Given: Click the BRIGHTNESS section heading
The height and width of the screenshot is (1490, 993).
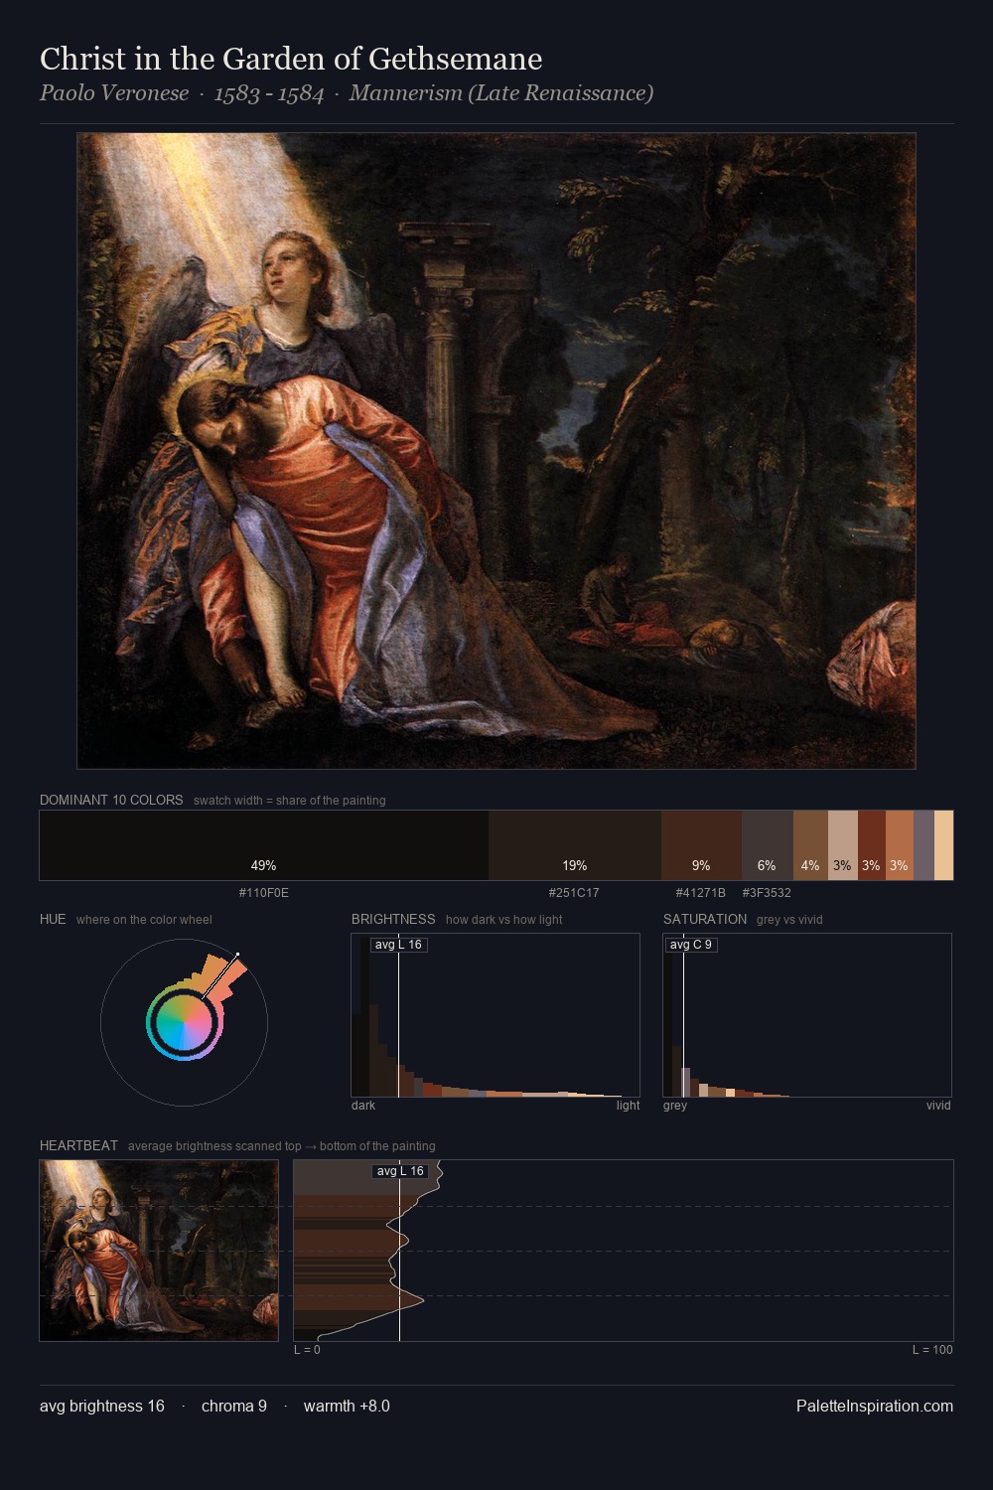Looking at the screenshot, I should (x=393, y=919).
